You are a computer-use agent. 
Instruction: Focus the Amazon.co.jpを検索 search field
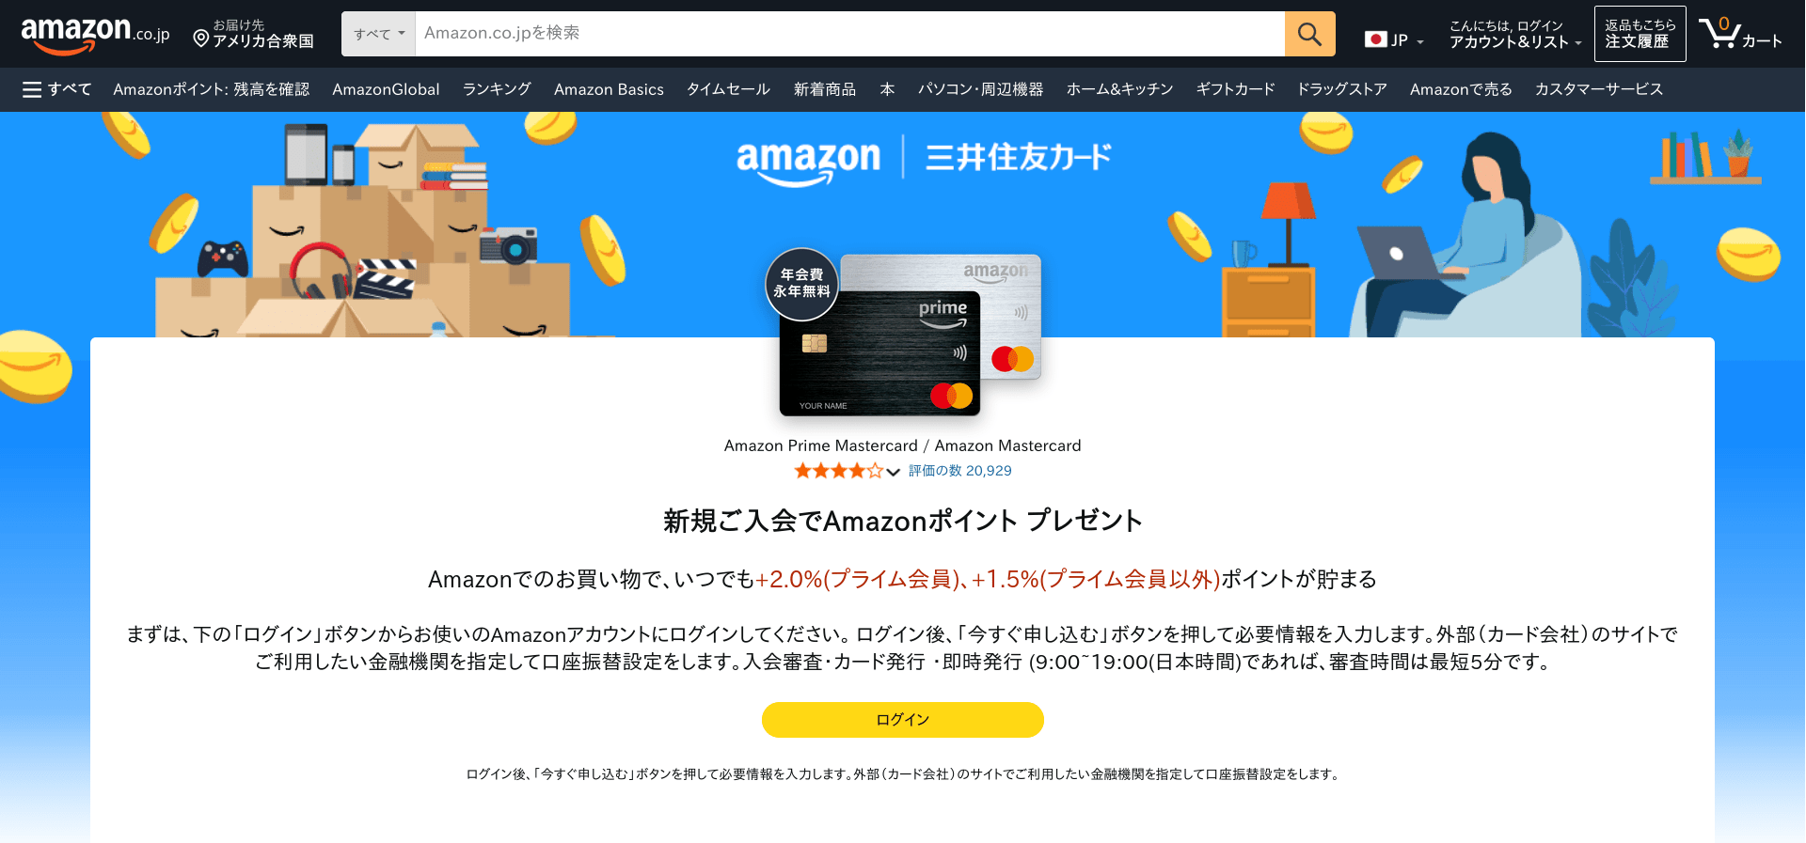point(849,34)
